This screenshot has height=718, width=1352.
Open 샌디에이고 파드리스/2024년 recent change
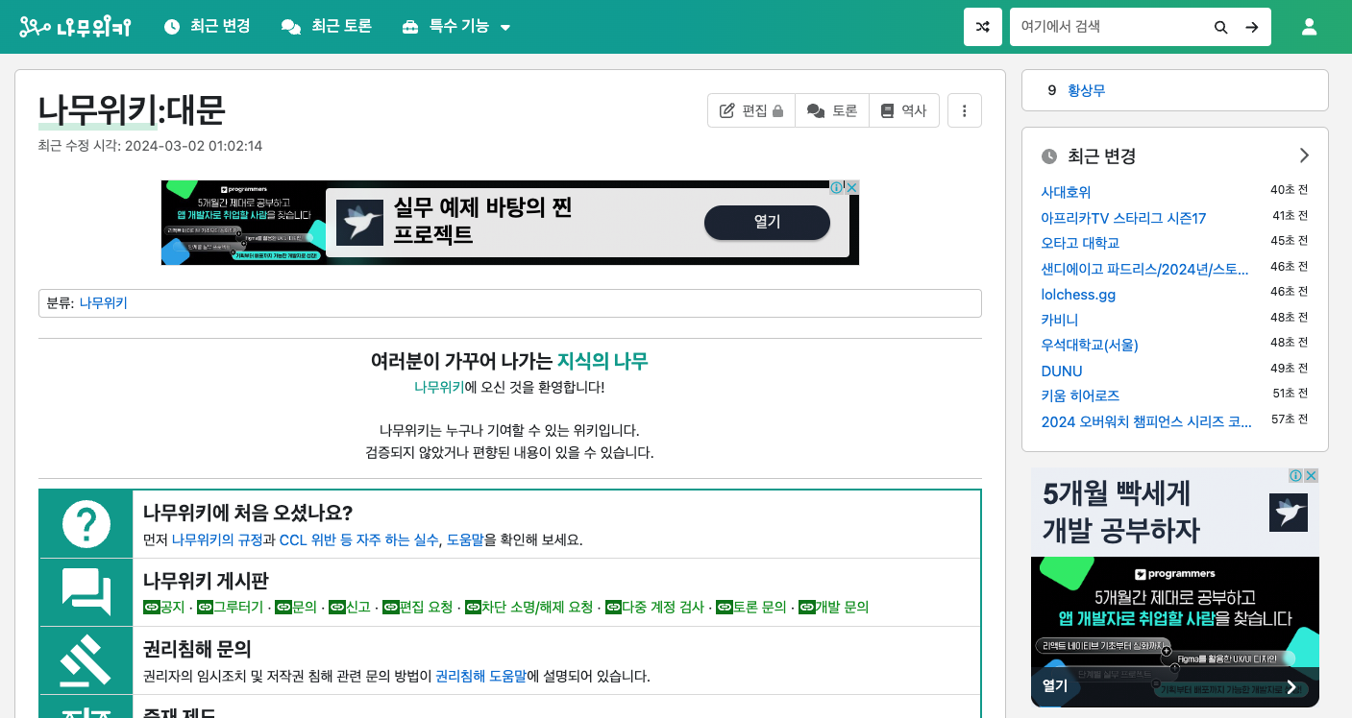[1145, 269]
